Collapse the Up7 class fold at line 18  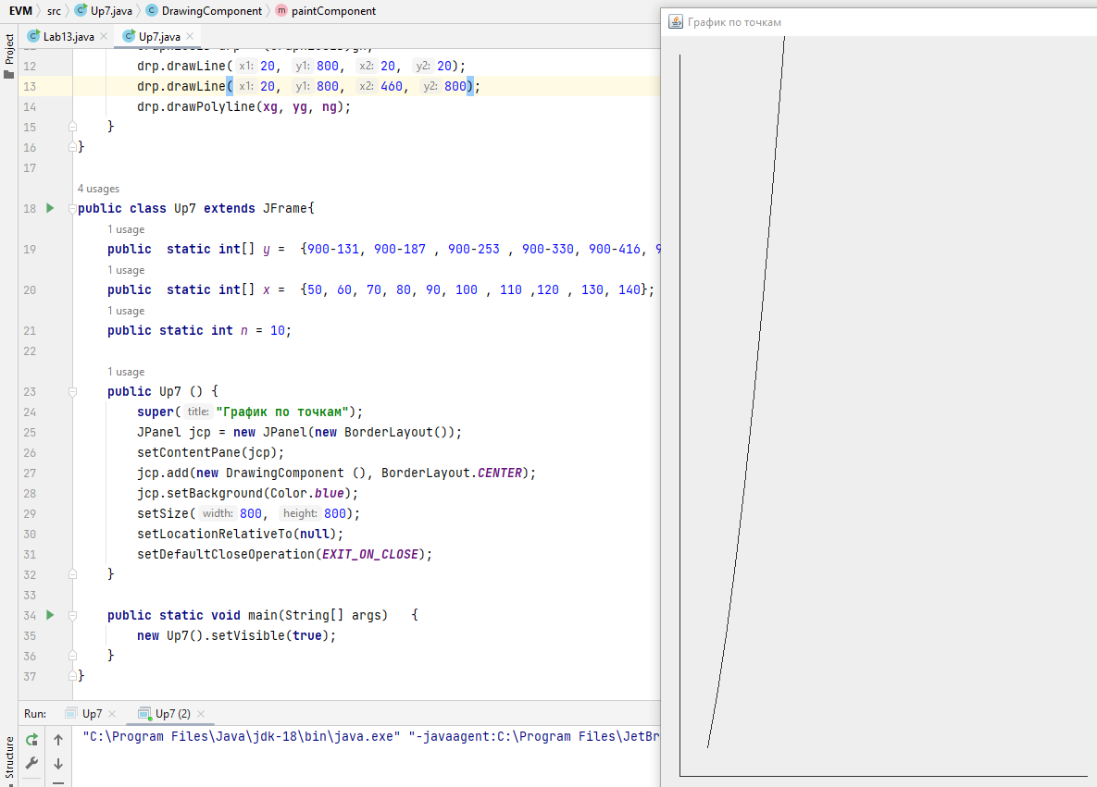(72, 208)
